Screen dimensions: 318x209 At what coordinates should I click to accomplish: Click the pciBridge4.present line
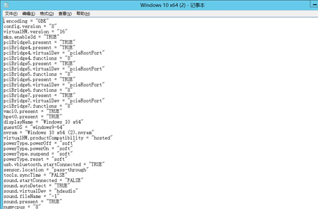(x=40, y=48)
